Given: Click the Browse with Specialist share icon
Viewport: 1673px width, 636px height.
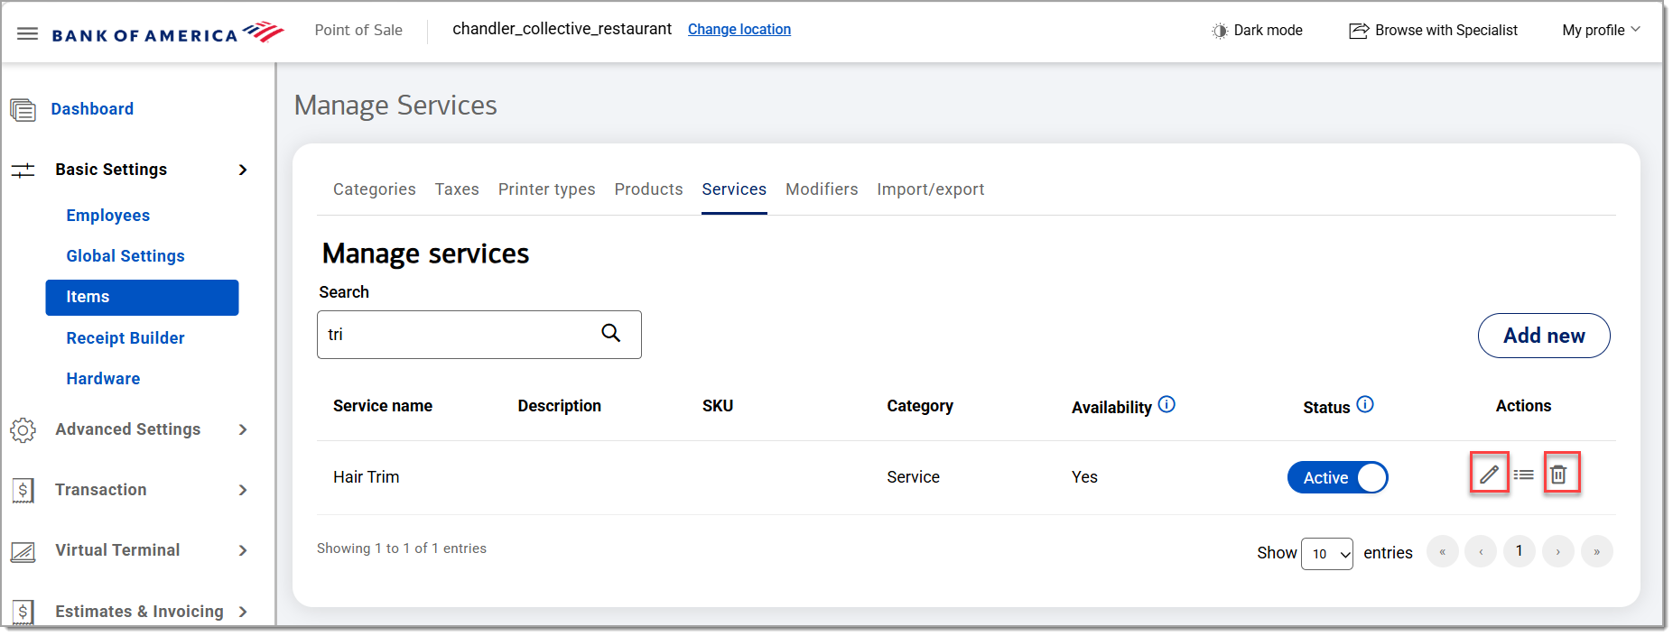Looking at the screenshot, I should tap(1359, 31).
